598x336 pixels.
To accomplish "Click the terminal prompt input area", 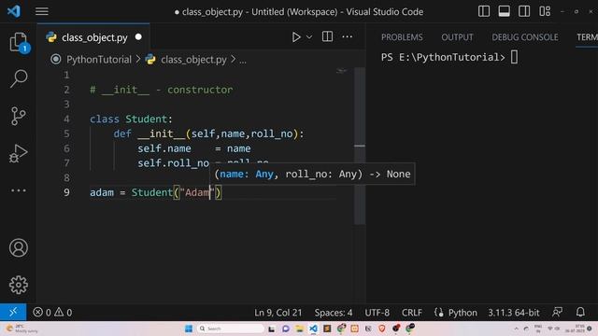I will [x=514, y=57].
